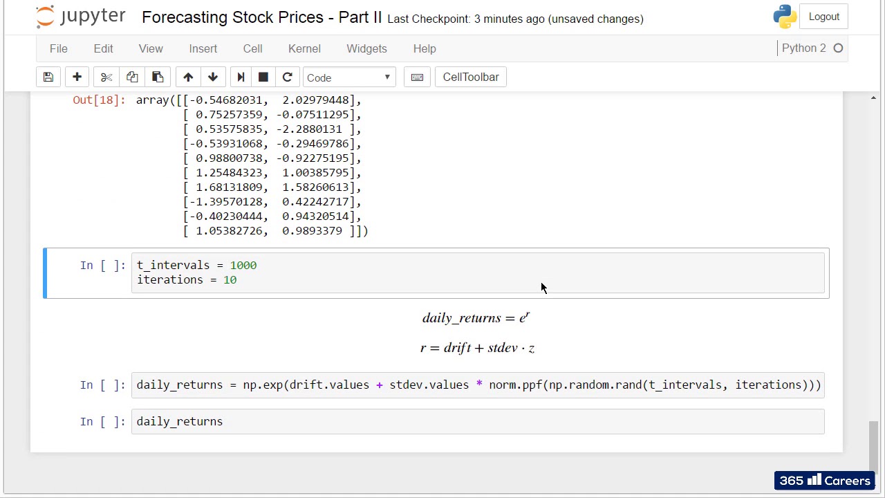The height and width of the screenshot is (498, 885).
Task: Open the Kernel menu
Action: 304,48
